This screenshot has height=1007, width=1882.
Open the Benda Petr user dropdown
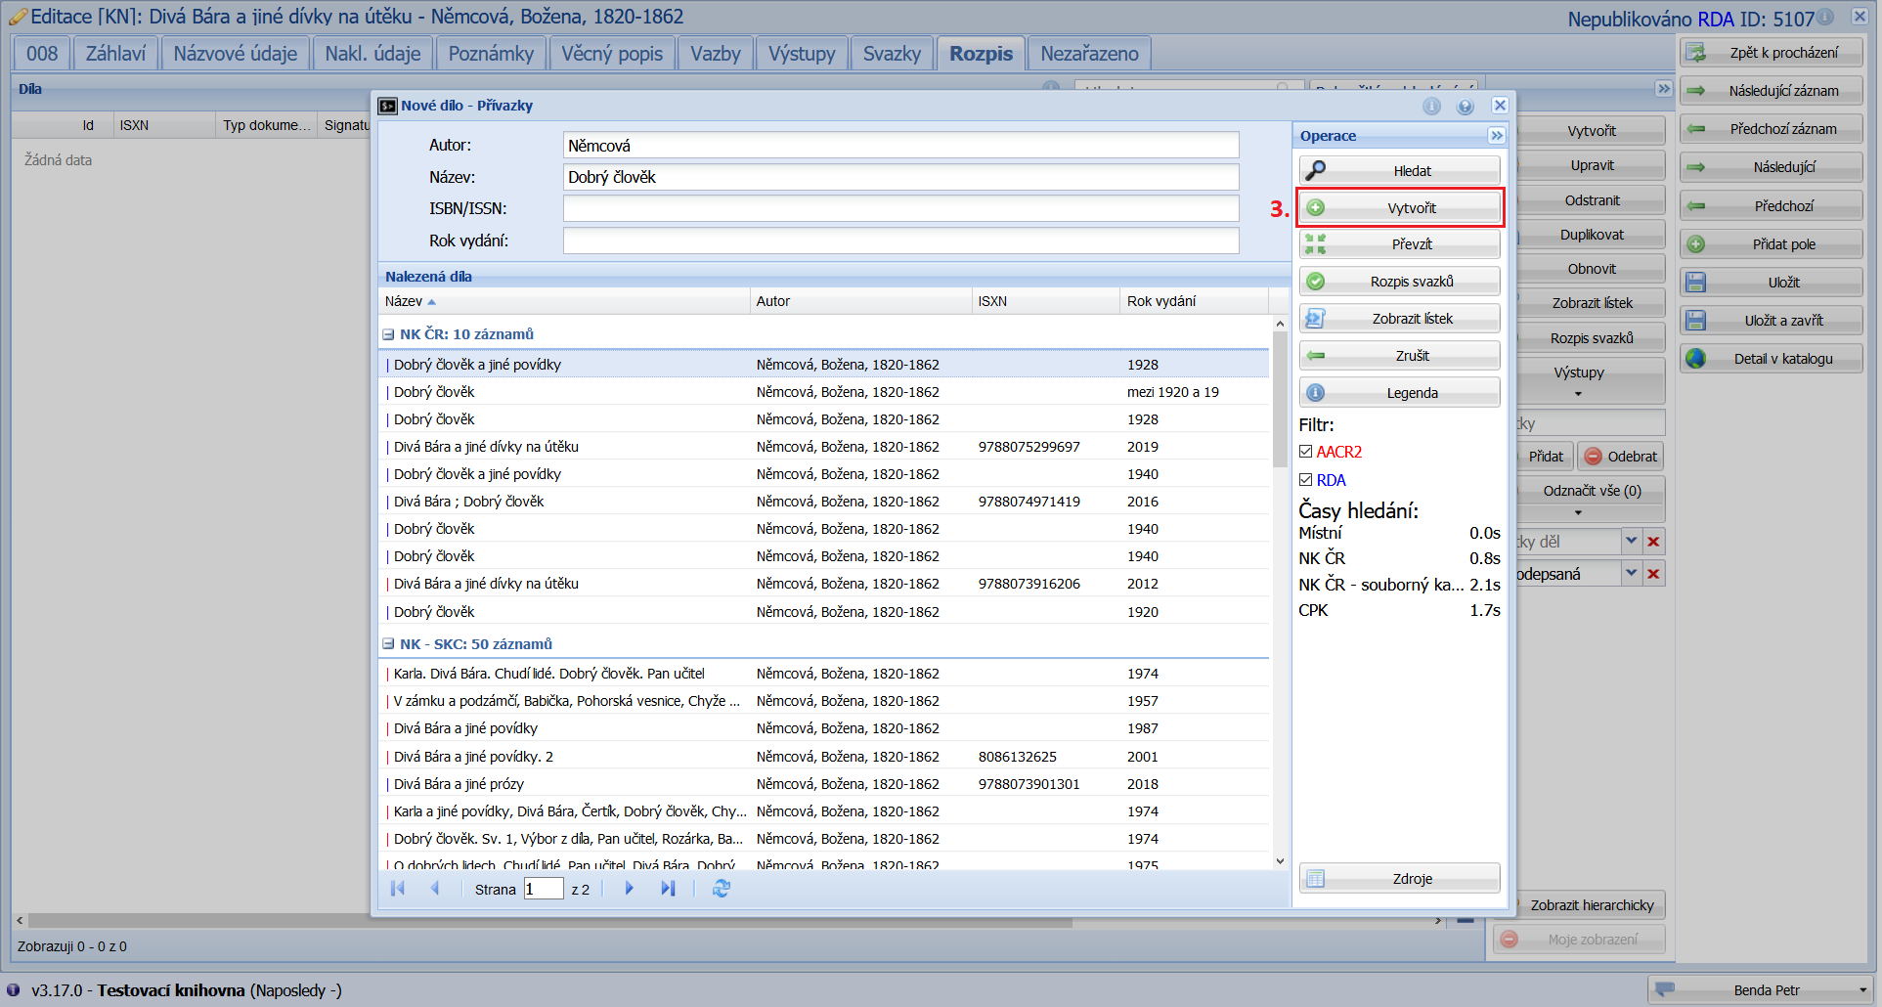(1862, 990)
